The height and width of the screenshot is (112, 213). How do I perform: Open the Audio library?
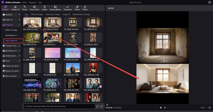click(x=44, y=8)
